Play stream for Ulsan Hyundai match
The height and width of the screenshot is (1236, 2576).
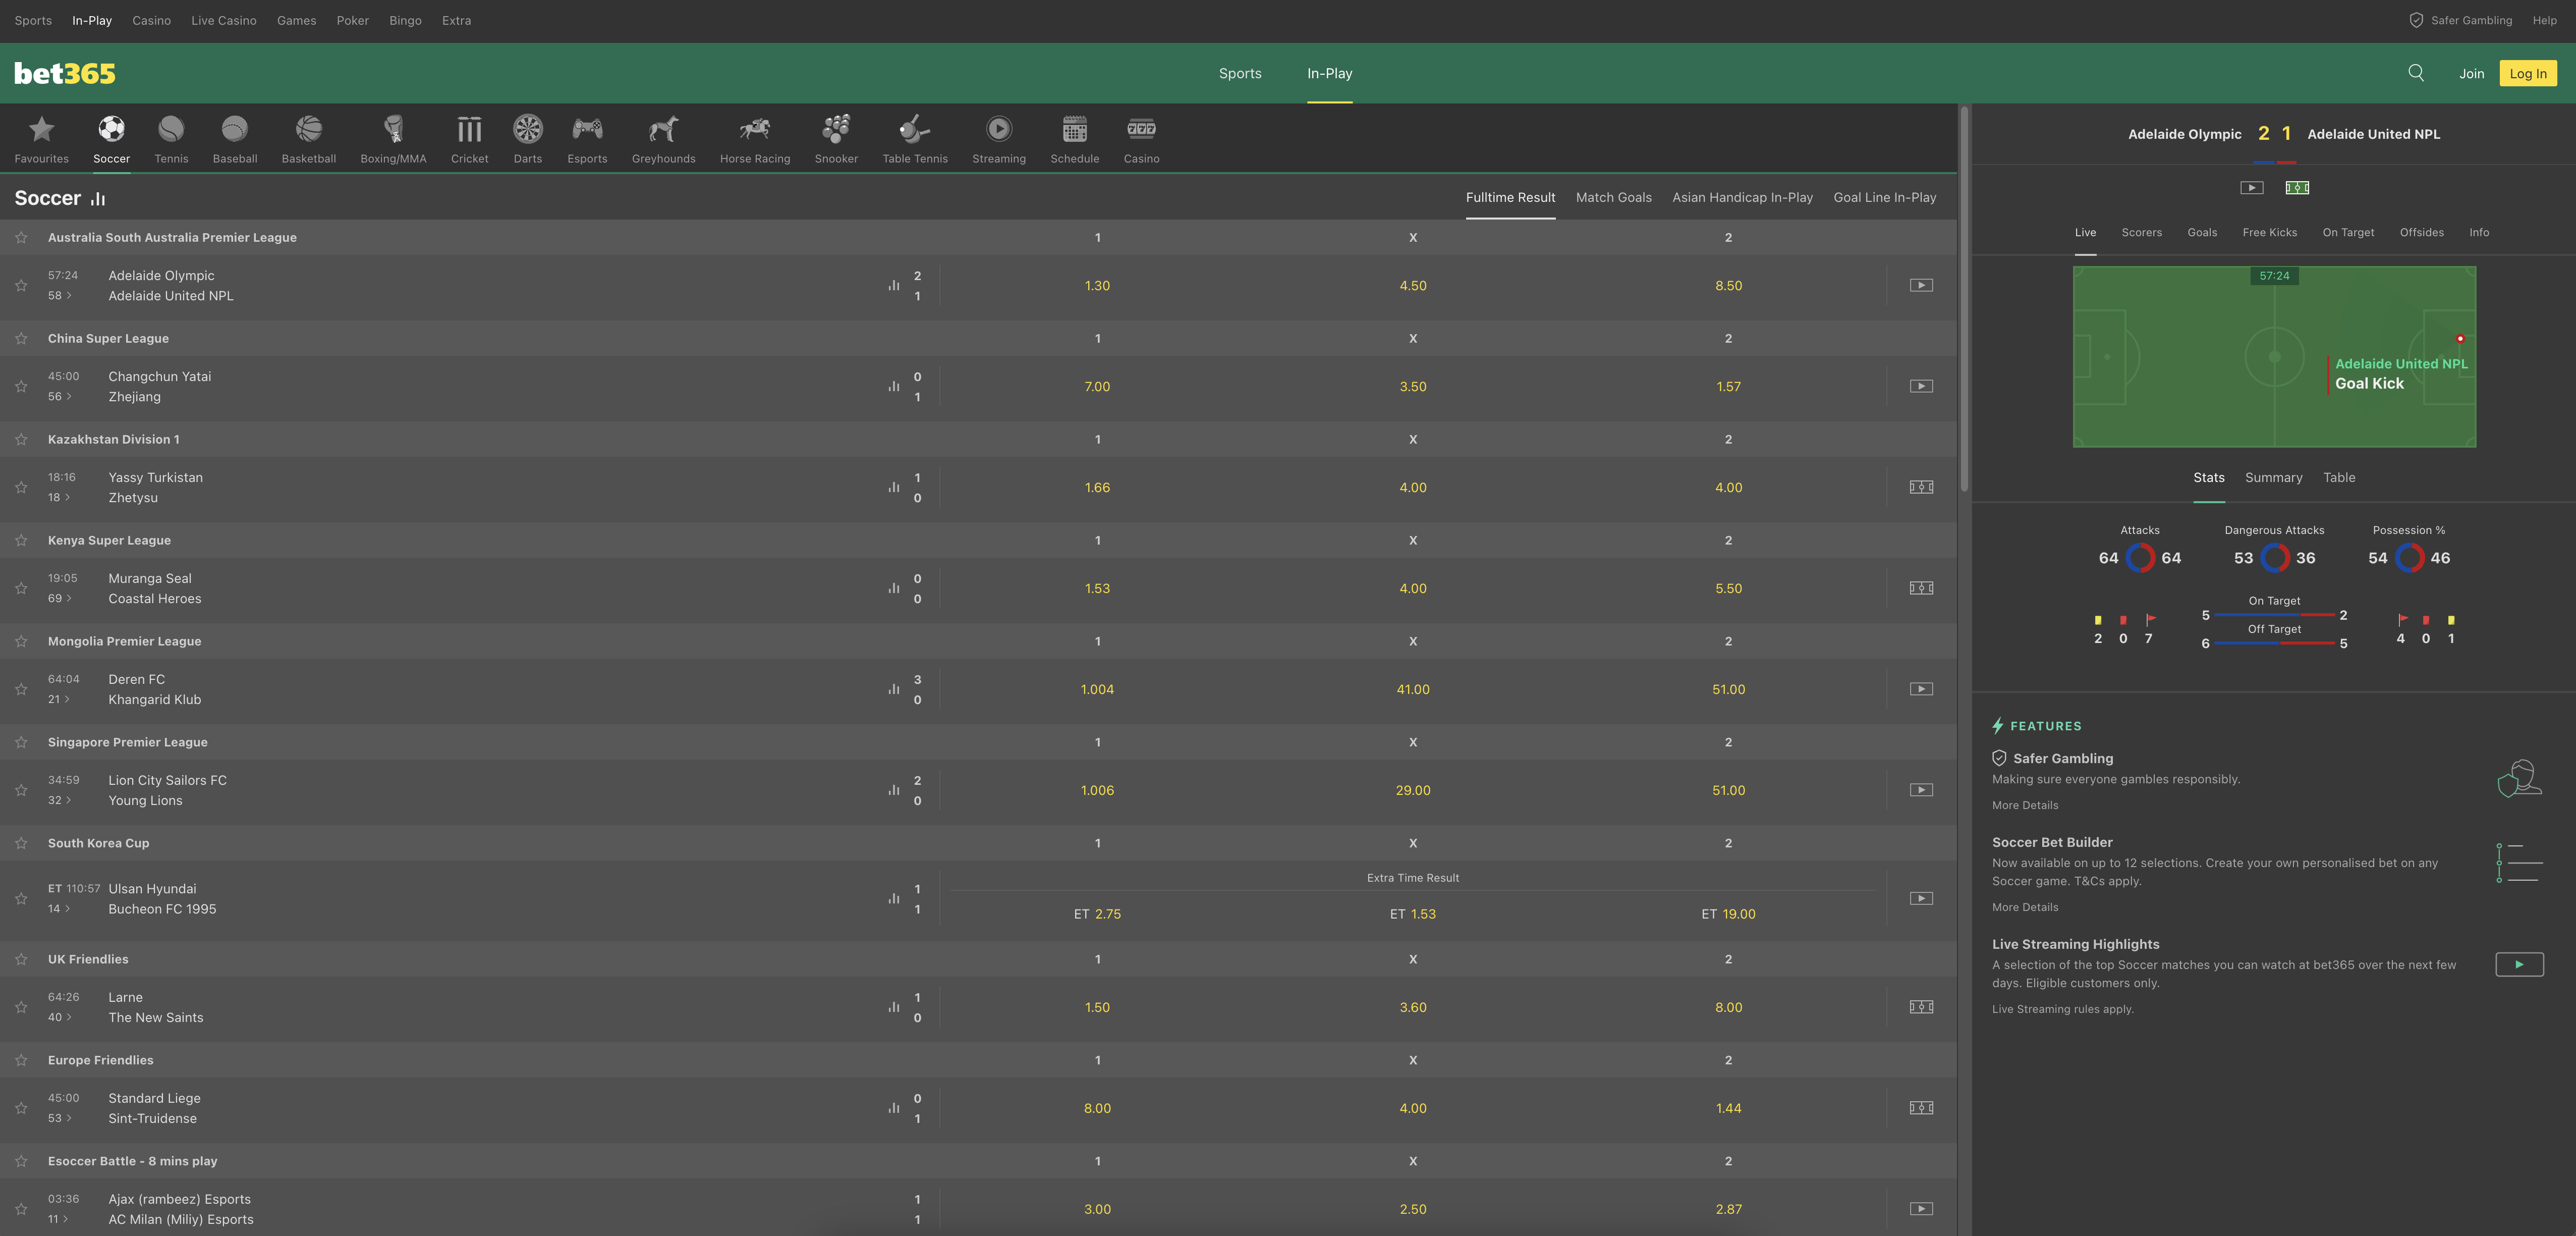pyautogui.click(x=1921, y=899)
